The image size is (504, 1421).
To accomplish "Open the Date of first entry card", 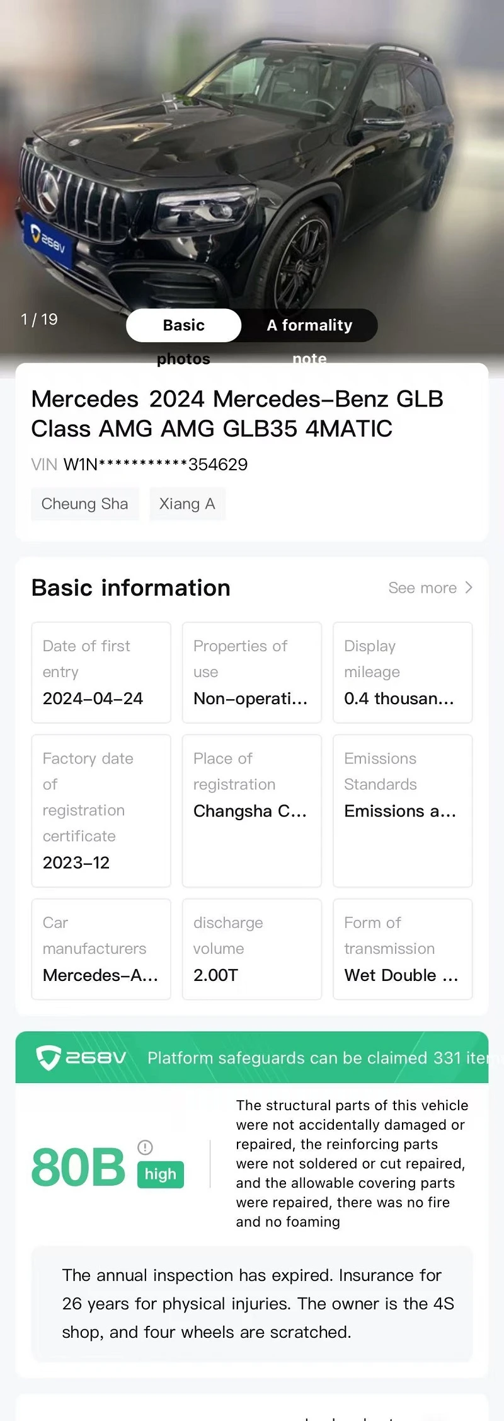I will coord(101,673).
